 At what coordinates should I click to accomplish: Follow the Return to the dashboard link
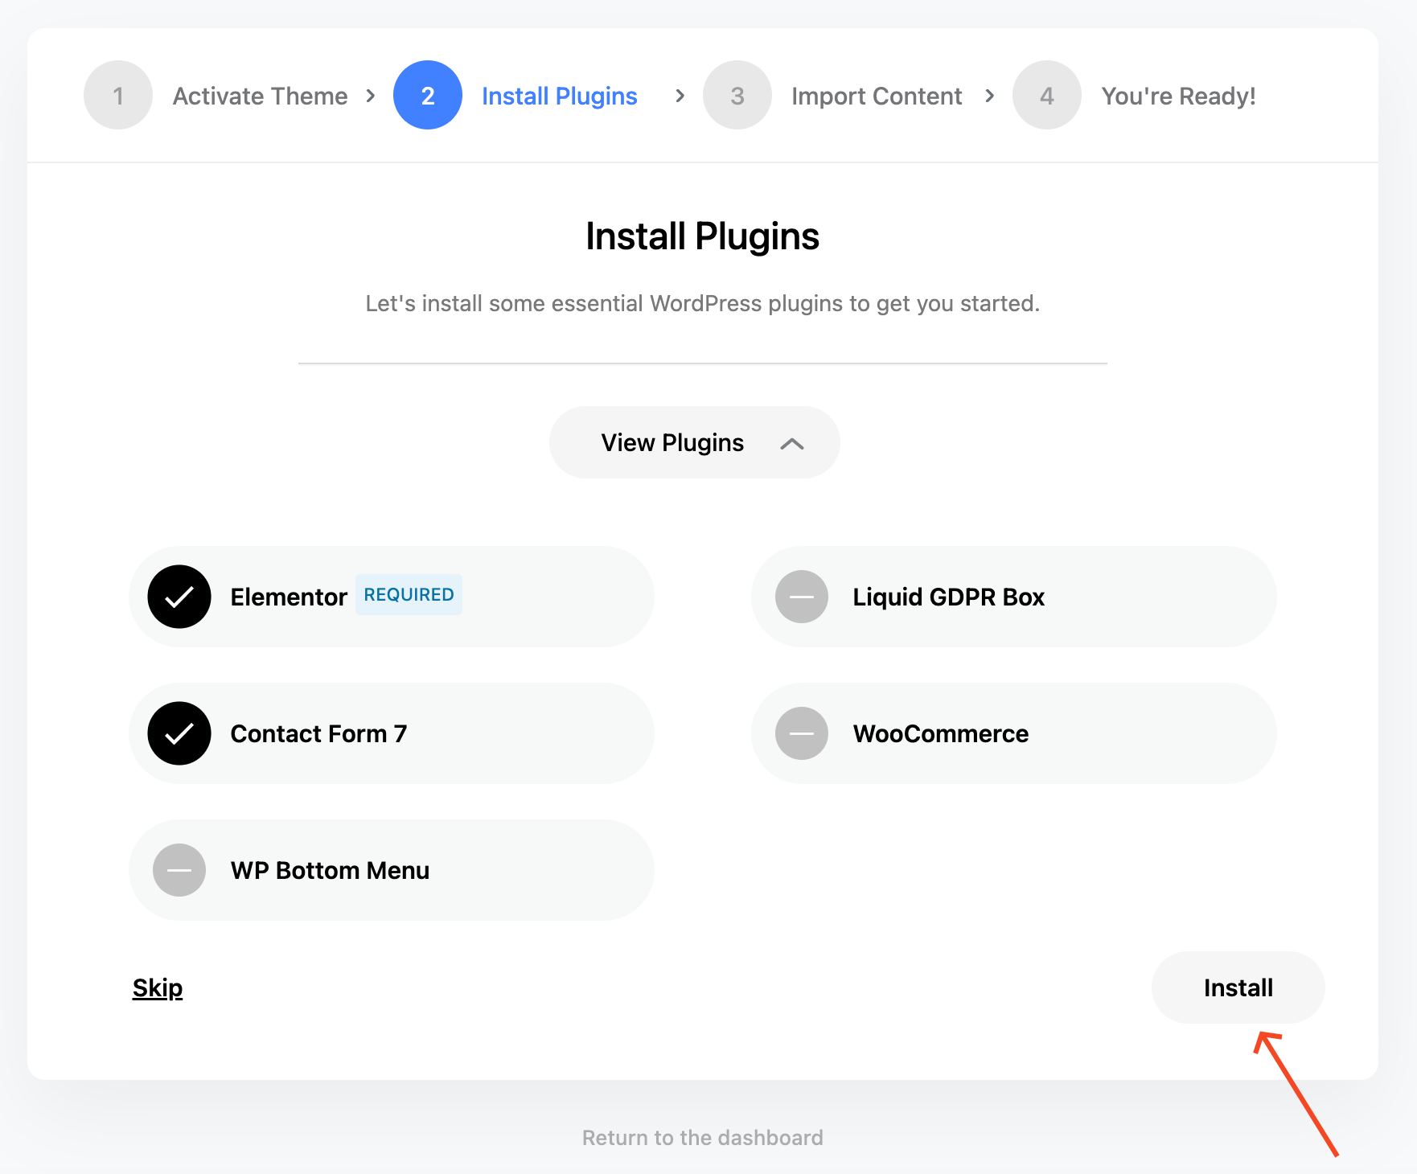coord(703,1138)
